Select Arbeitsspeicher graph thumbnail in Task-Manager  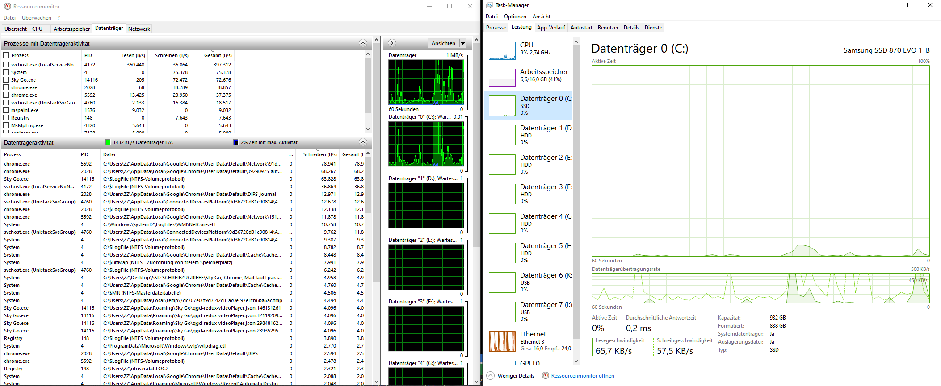tap(502, 78)
